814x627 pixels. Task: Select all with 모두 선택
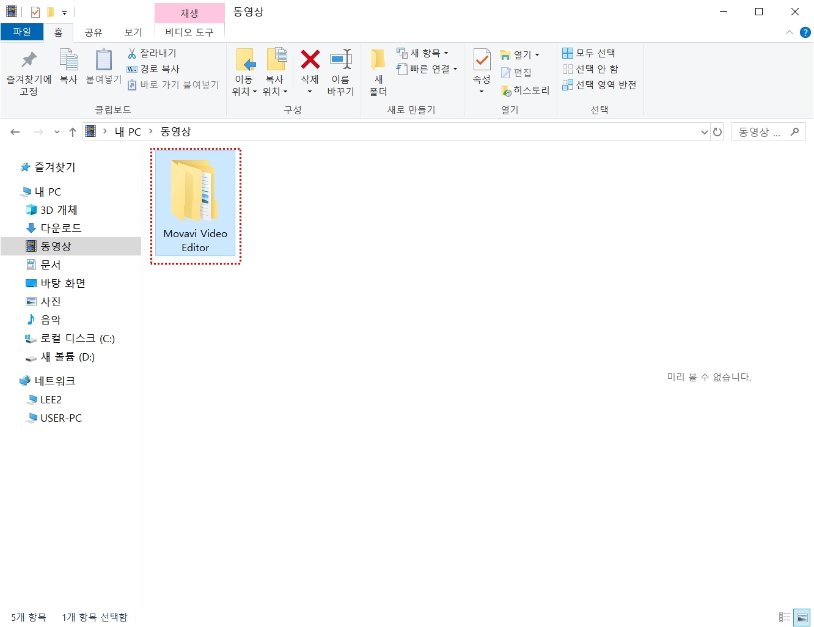pyautogui.click(x=589, y=53)
